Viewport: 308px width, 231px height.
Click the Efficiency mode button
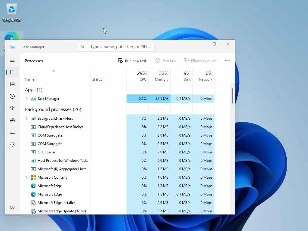pos(200,61)
